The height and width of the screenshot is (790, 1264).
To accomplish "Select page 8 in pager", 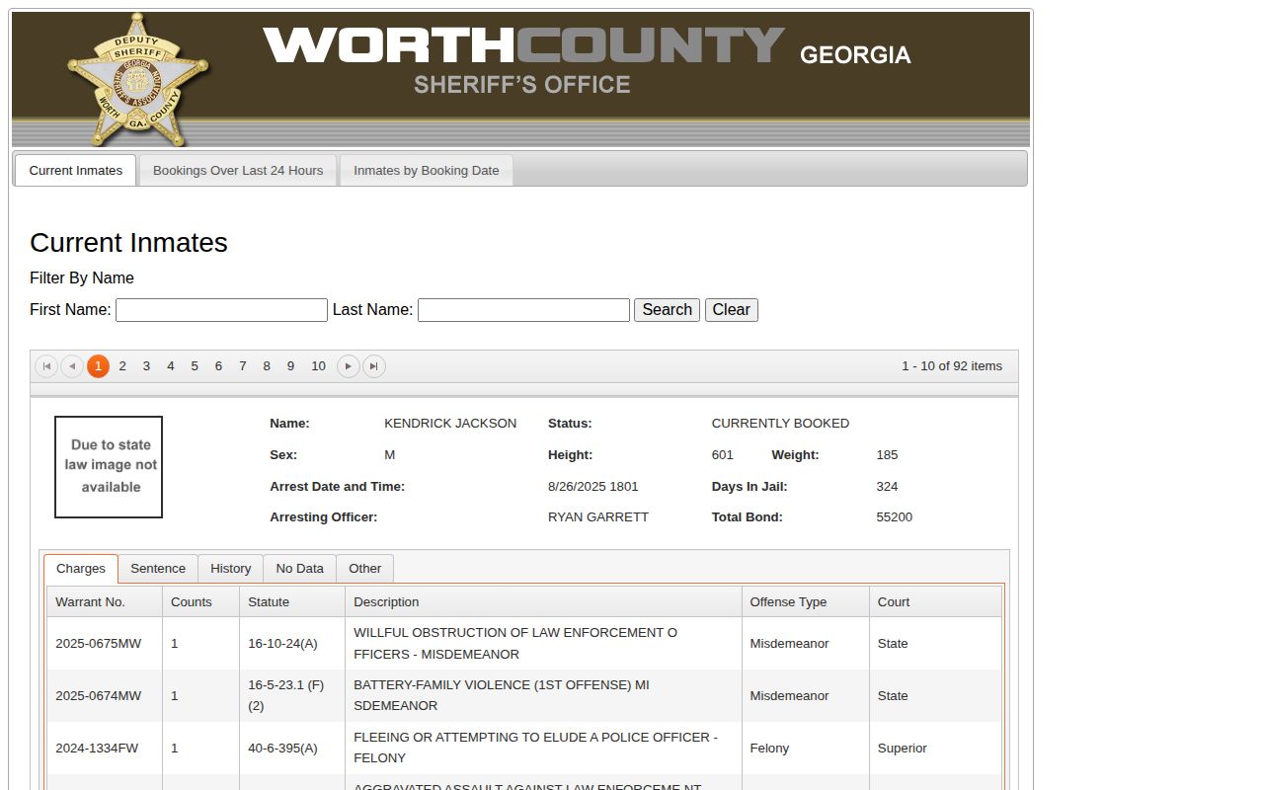I will tap(267, 366).
